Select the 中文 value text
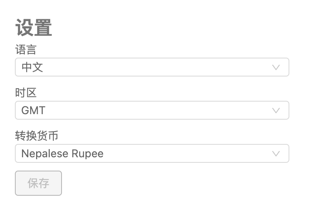 tap(32, 67)
